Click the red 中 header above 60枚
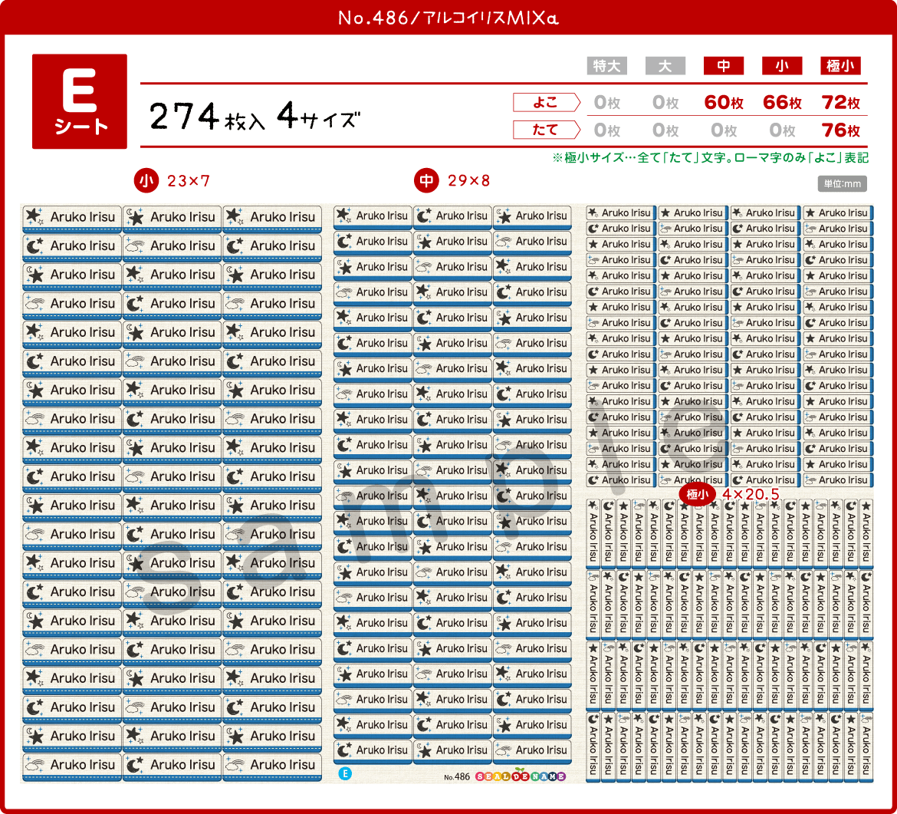This screenshot has width=897, height=814. (x=724, y=66)
